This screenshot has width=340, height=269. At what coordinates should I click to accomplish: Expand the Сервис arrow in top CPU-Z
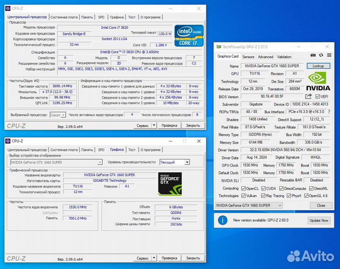pyautogui.click(x=154, y=125)
